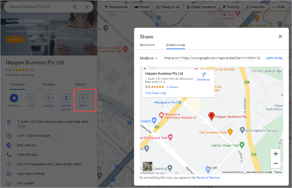Open the Reviews tab
Image resolution: width=292 pixels, height=188 pixels.
tap(49, 84)
